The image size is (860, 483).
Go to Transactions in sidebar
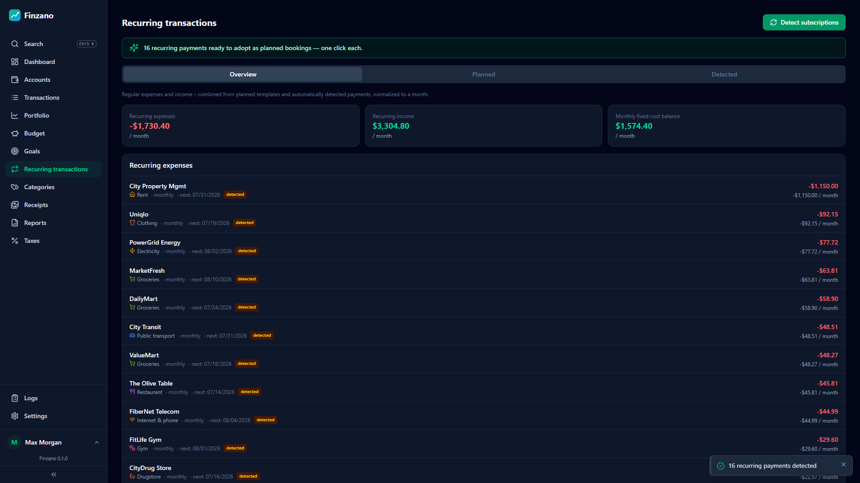click(53, 97)
